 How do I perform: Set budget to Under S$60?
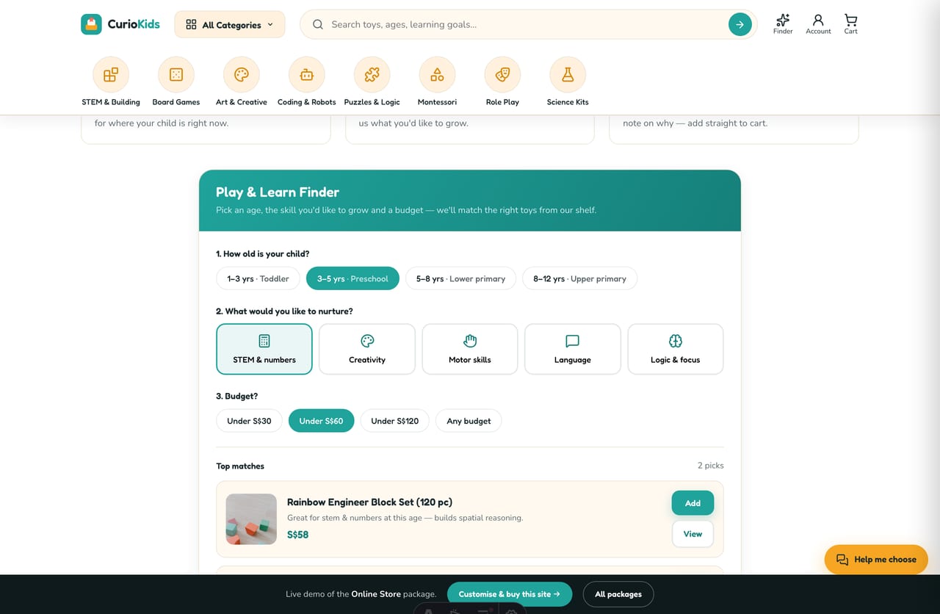pos(321,421)
